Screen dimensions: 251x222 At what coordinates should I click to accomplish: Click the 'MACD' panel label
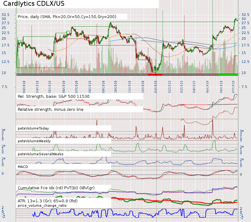[23, 167]
